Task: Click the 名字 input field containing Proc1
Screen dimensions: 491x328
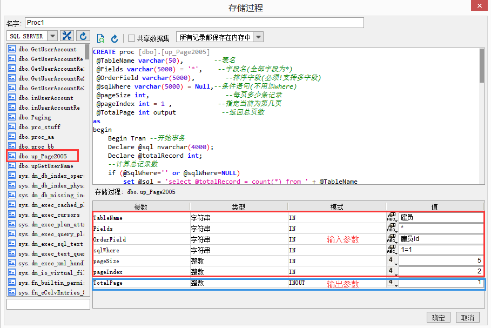Action: pos(194,23)
